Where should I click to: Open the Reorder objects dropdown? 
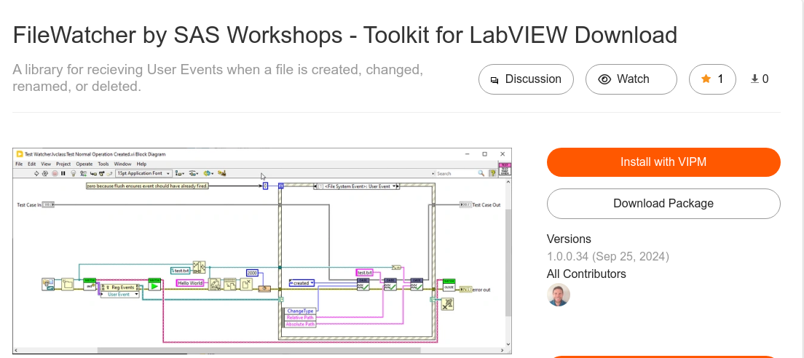pyautogui.click(x=208, y=173)
